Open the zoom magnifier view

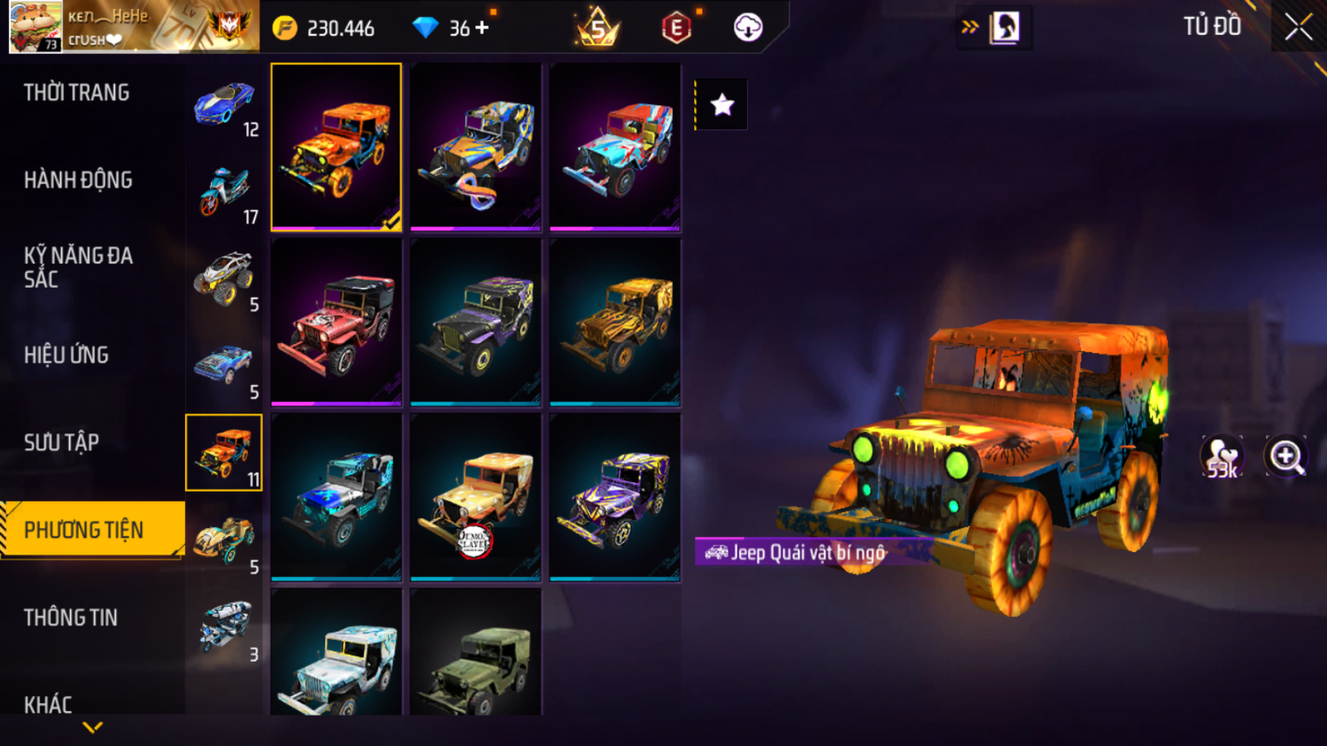pyautogui.click(x=1286, y=456)
